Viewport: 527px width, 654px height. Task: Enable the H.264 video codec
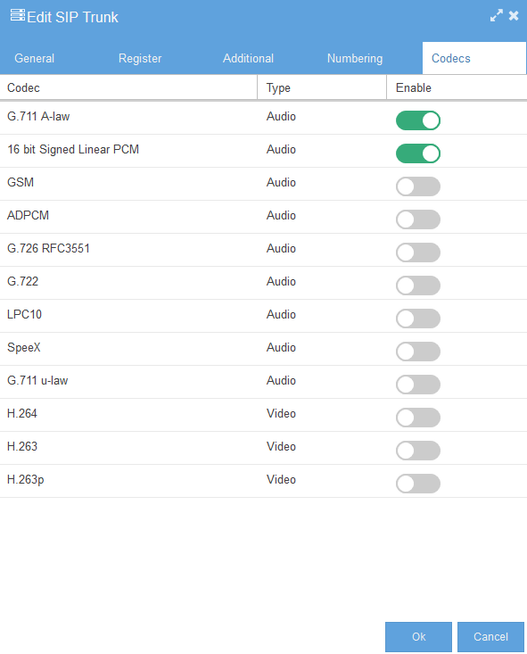coord(417,417)
